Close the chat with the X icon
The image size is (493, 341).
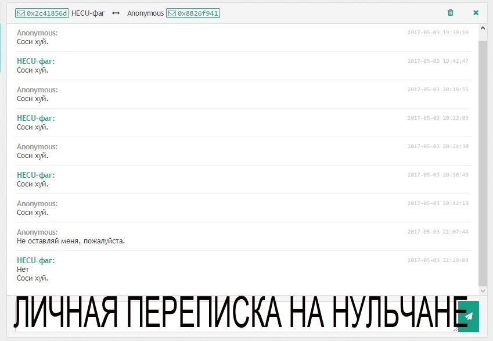(476, 13)
